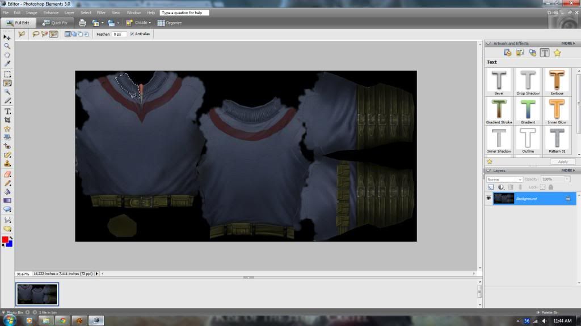Open the Layer menu
The image size is (581, 326).
[x=69, y=13]
